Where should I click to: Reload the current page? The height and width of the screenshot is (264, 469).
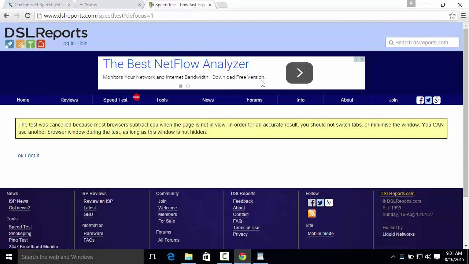(x=27, y=15)
